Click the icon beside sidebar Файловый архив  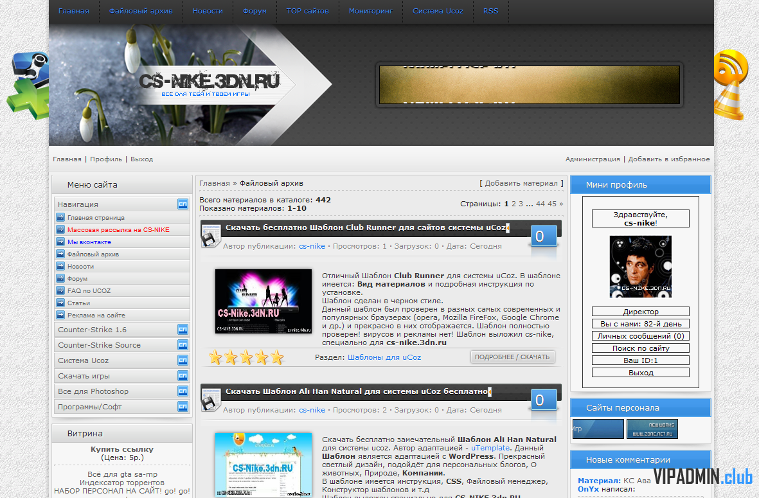60,254
